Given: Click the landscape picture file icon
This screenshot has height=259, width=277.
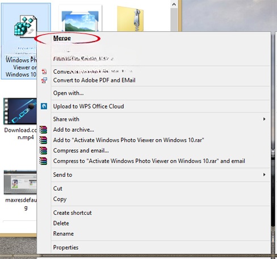Looking at the screenshot, I should click(80, 20).
